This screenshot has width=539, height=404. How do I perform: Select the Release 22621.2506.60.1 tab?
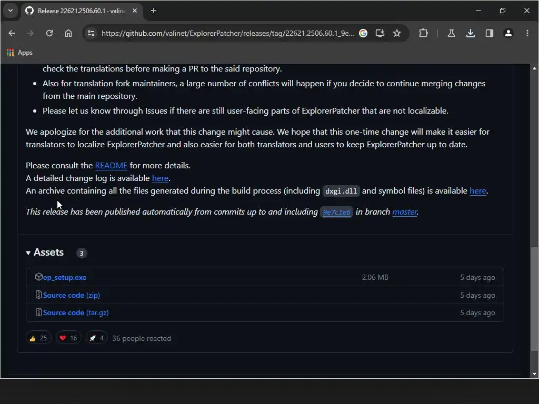(x=81, y=11)
